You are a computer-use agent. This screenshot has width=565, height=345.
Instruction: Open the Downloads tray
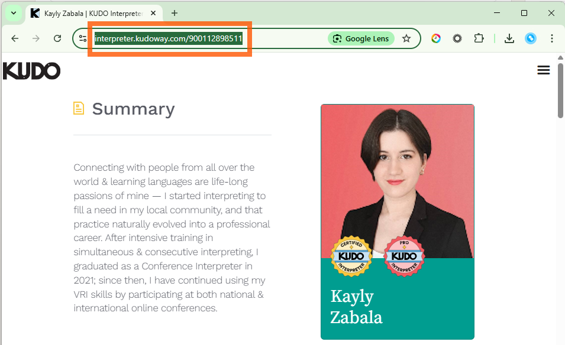pyautogui.click(x=509, y=38)
